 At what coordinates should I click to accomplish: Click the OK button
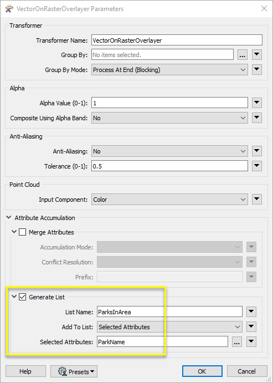tap(202, 371)
